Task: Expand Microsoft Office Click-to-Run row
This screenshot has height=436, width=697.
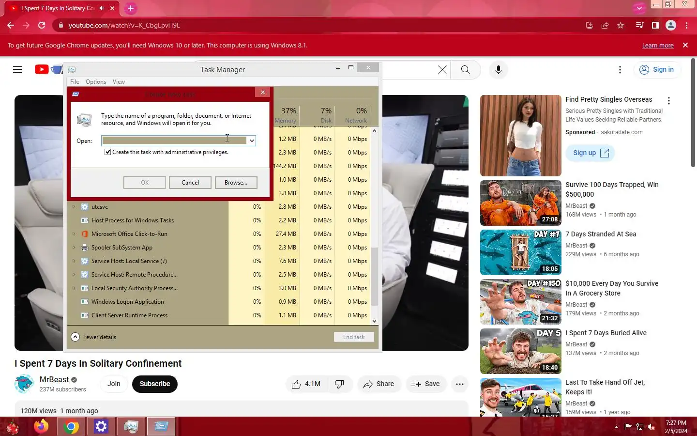Action: coord(74,234)
